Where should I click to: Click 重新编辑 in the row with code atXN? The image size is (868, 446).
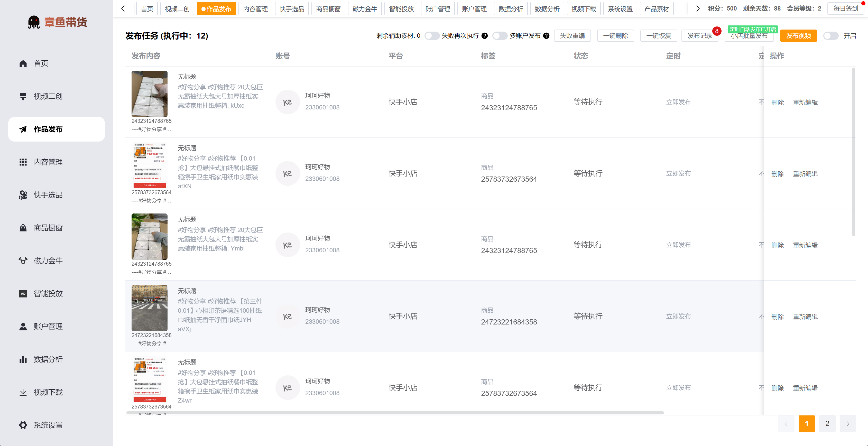[x=805, y=174]
